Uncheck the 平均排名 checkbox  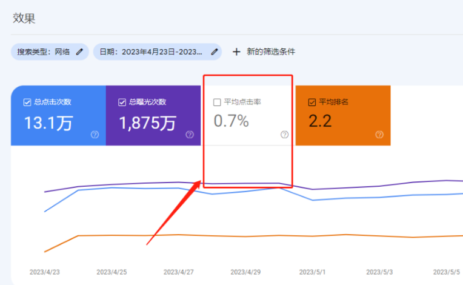312,102
